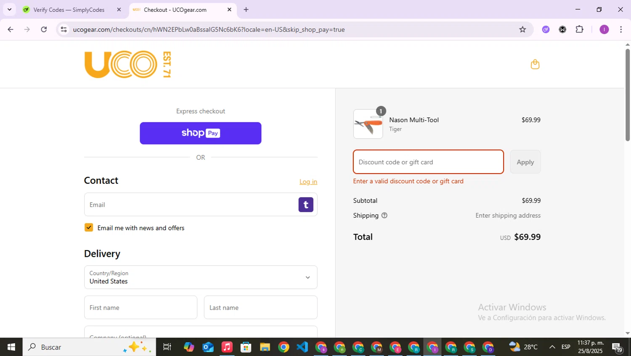The image size is (631, 356).
Task: Click the UCO logo
Action: 128,64
